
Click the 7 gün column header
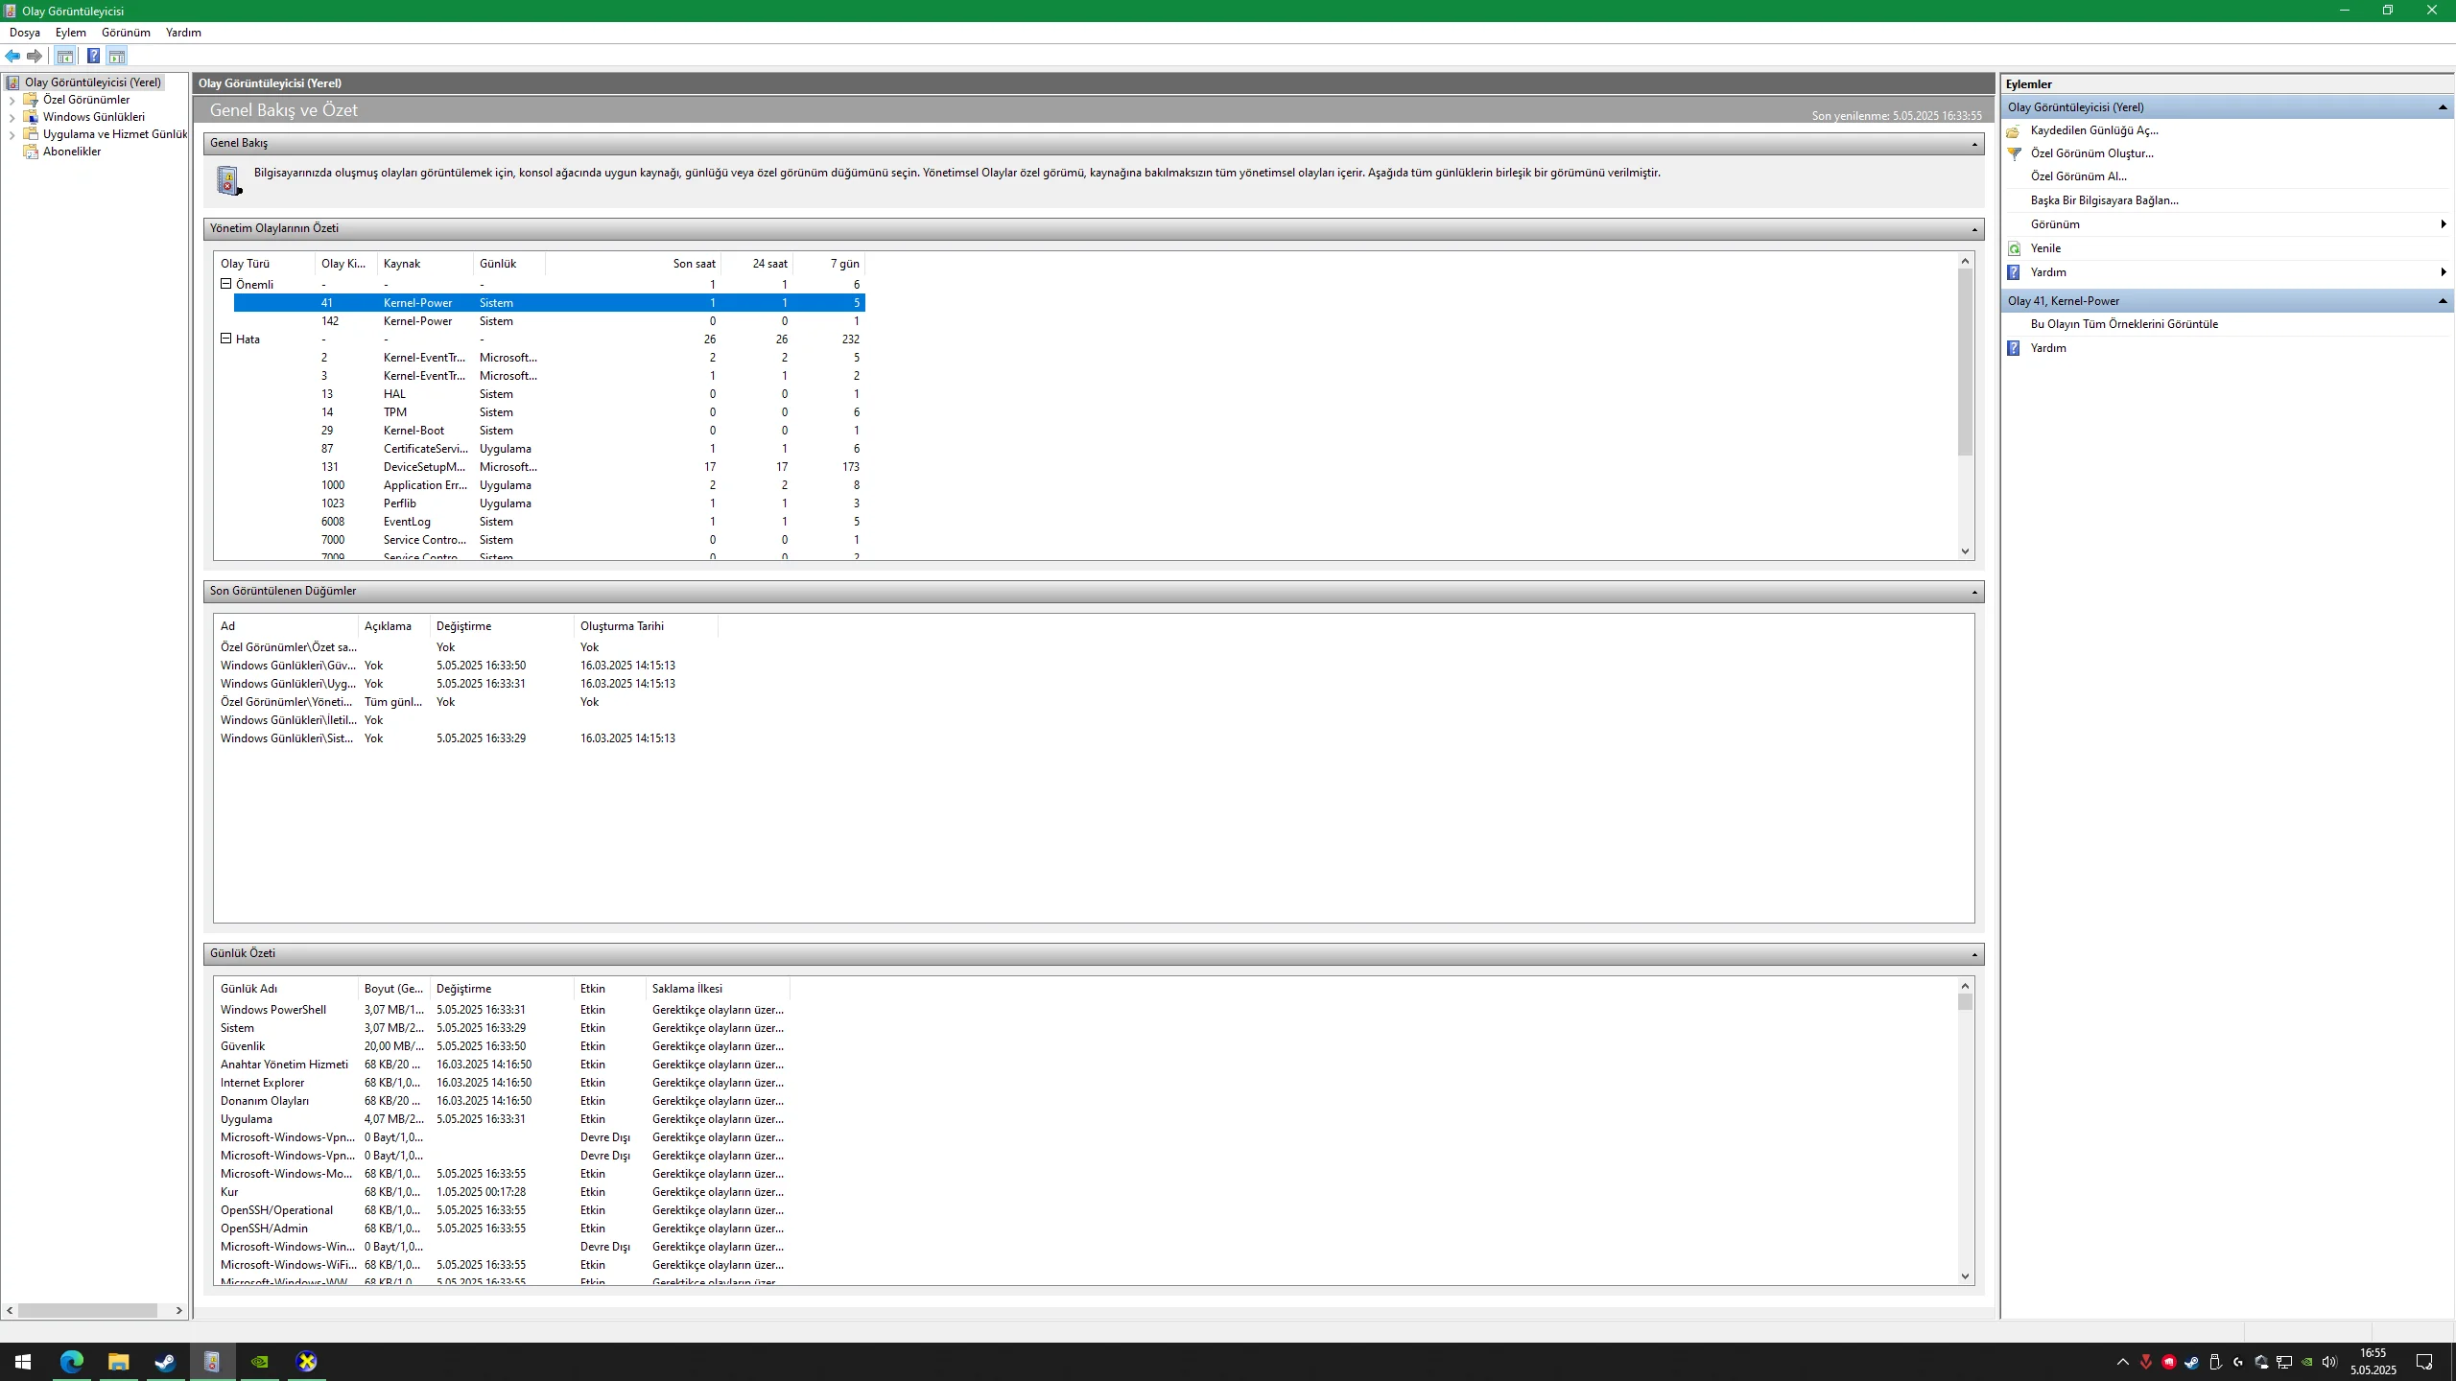coord(829,264)
